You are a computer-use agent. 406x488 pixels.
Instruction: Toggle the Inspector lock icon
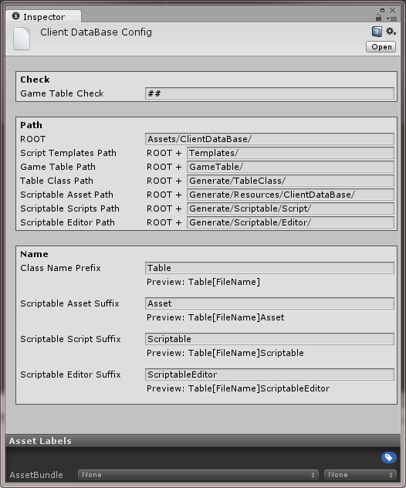click(378, 18)
